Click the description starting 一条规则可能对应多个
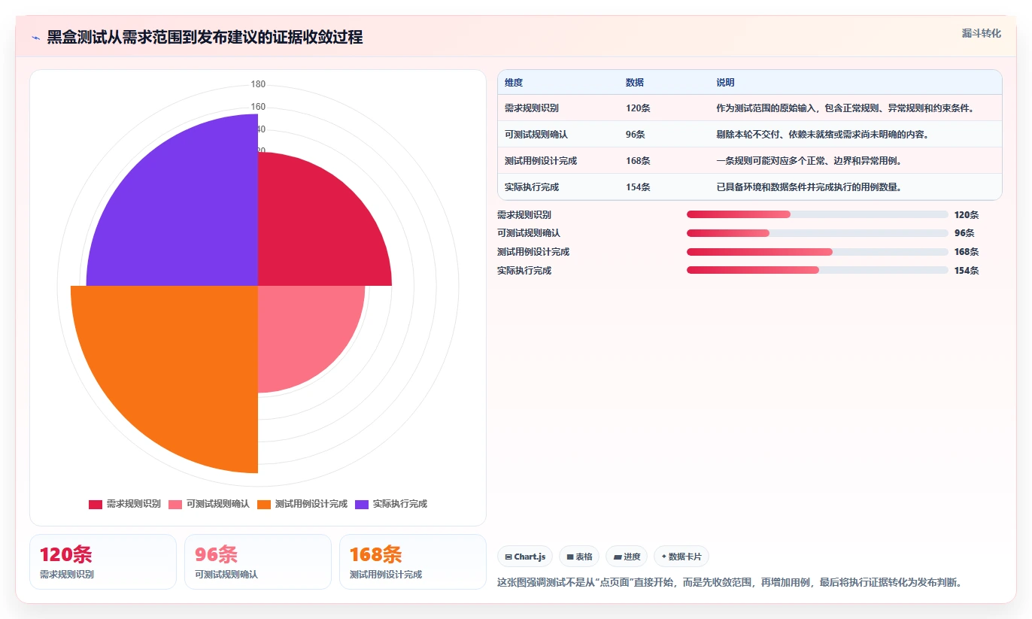The image size is (1032, 619). (x=809, y=161)
